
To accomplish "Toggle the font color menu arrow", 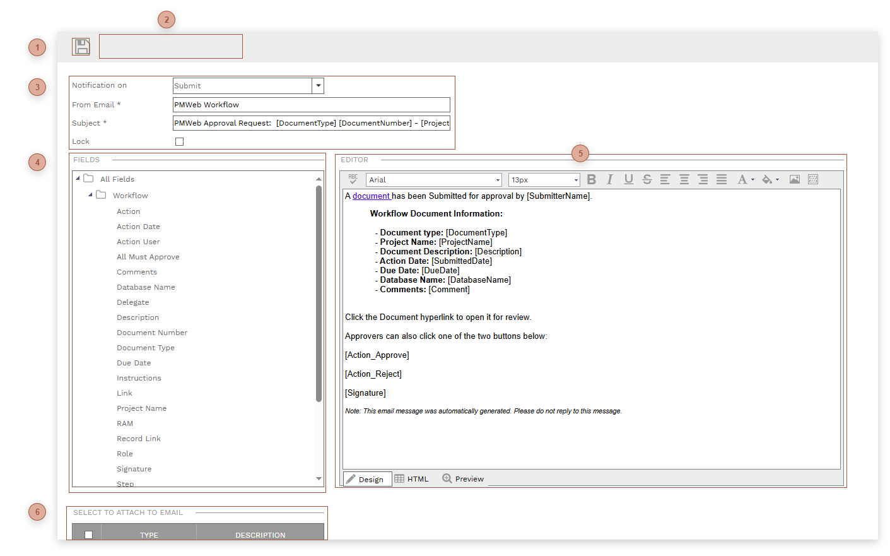I will pos(752,179).
